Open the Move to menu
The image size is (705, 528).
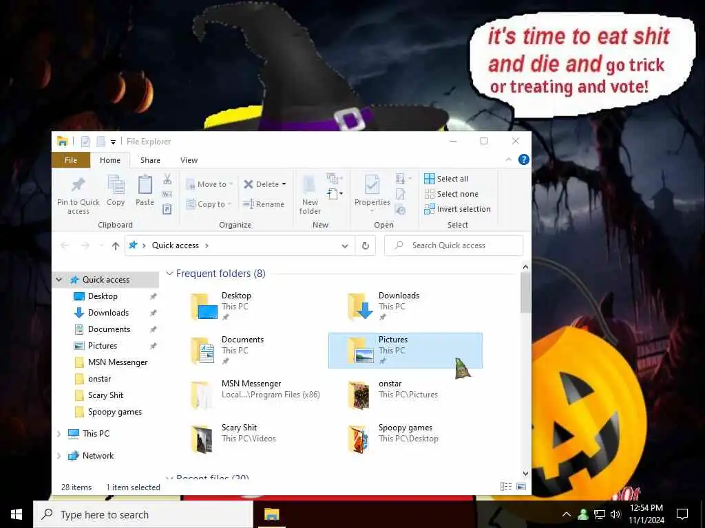click(x=209, y=184)
